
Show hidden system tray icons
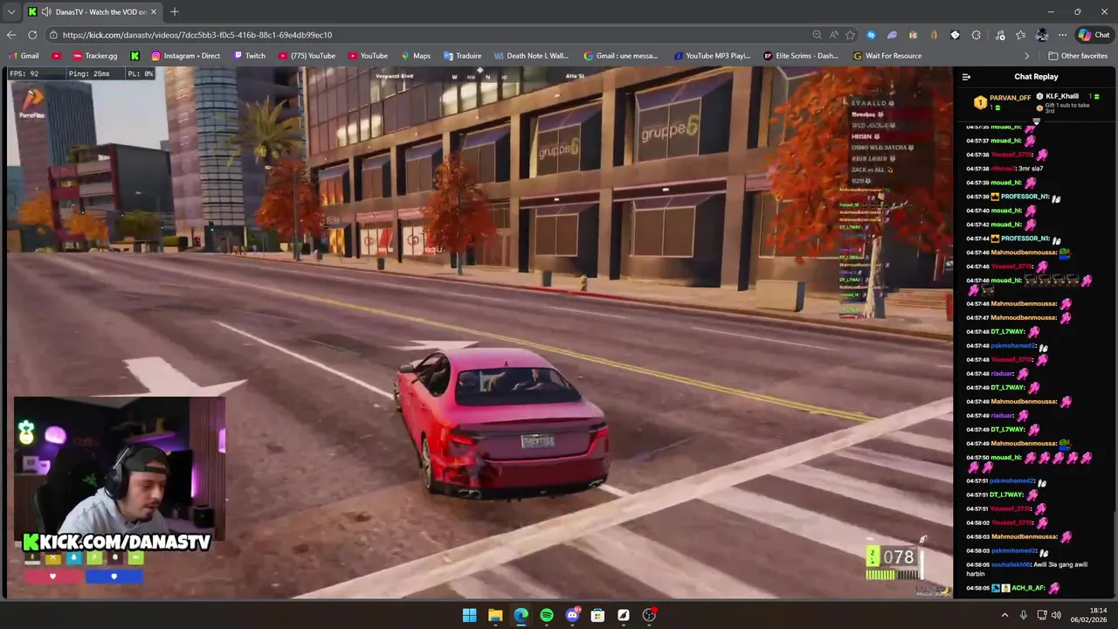click(1004, 615)
